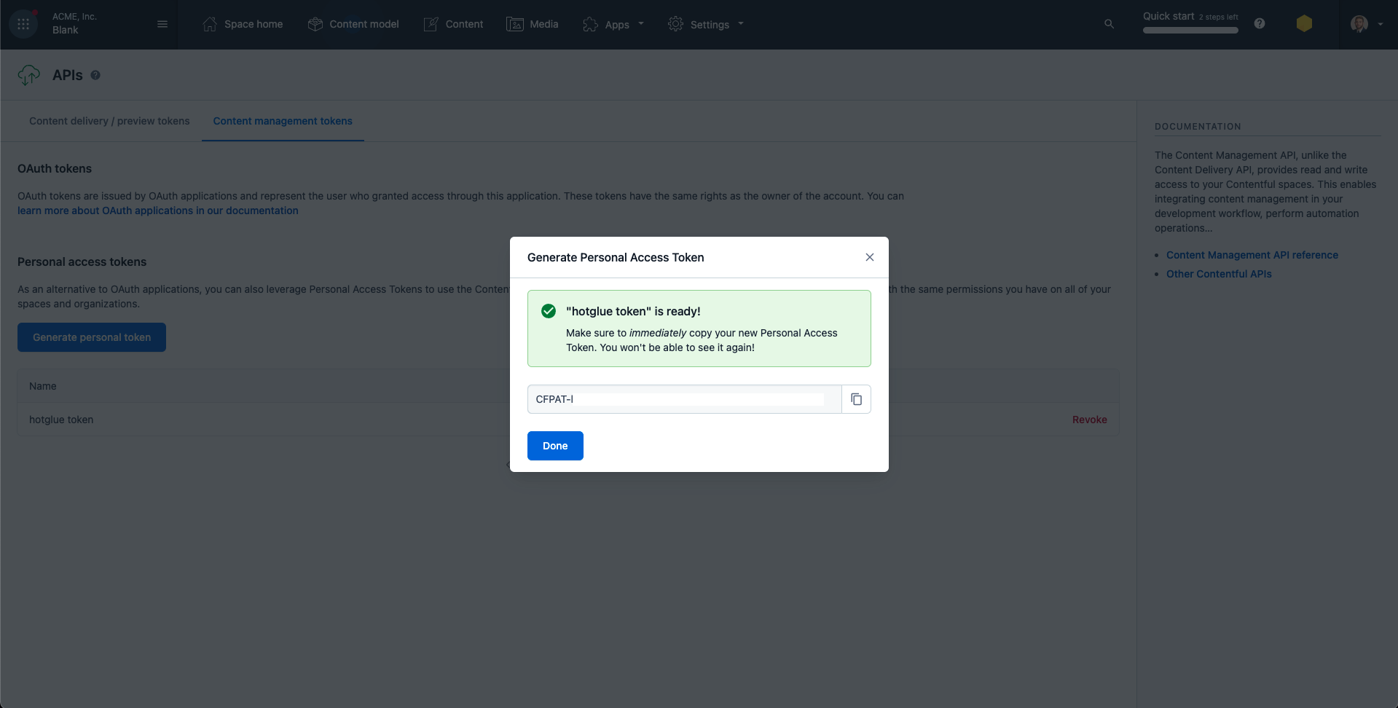The image size is (1398, 708).
Task: Click the ACME, Inc. Blank space name
Action: click(x=74, y=23)
